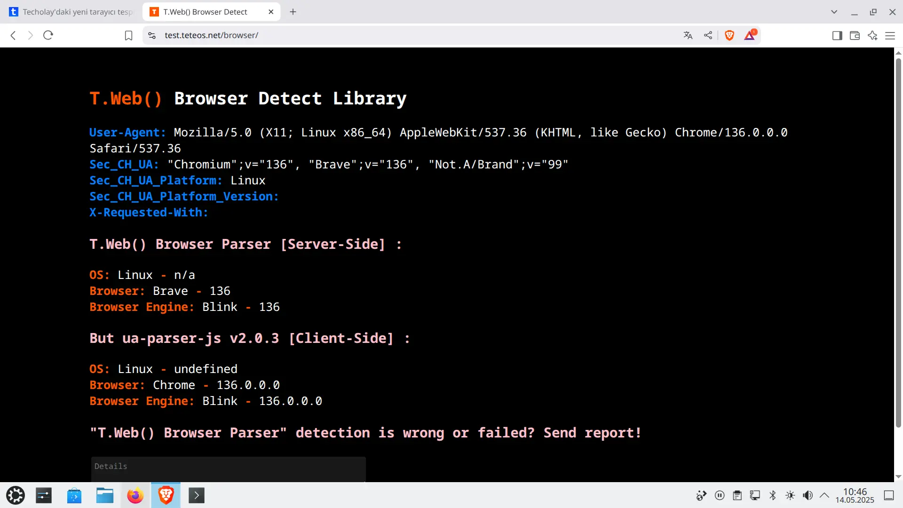
Task: Click the 'Chrome - 136.0.0.0' browser result
Action: click(x=216, y=385)
